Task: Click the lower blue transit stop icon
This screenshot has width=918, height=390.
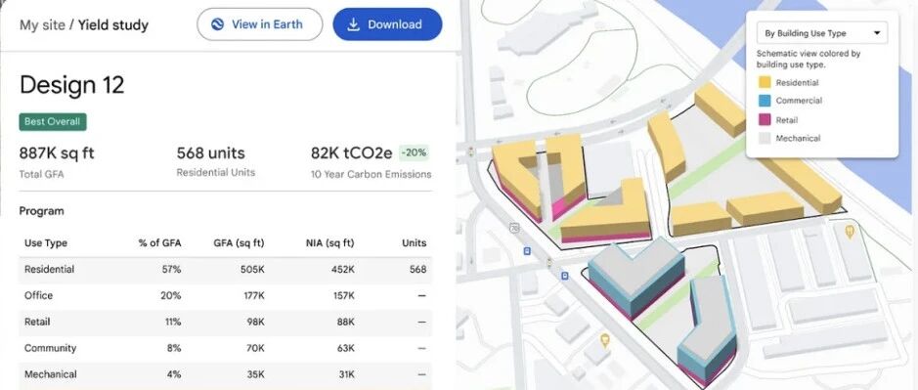Action: coord(564,276)
